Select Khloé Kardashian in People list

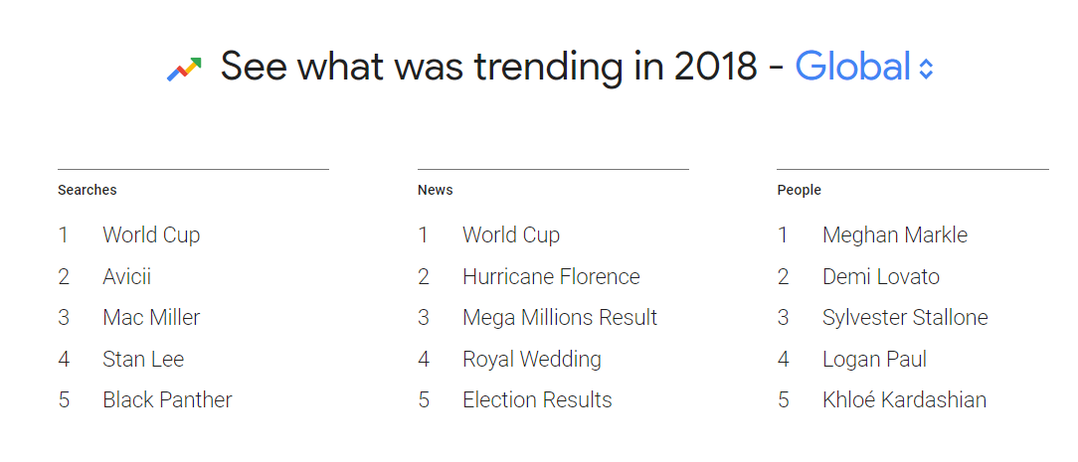[x=904, y=400]
